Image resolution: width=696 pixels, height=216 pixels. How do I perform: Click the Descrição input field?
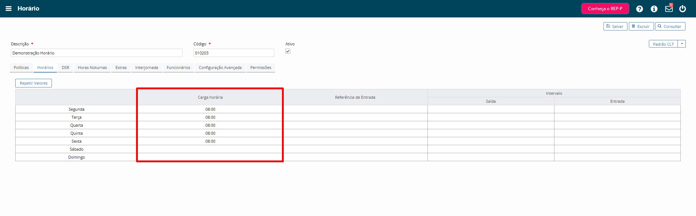click(x=97, y=53)
